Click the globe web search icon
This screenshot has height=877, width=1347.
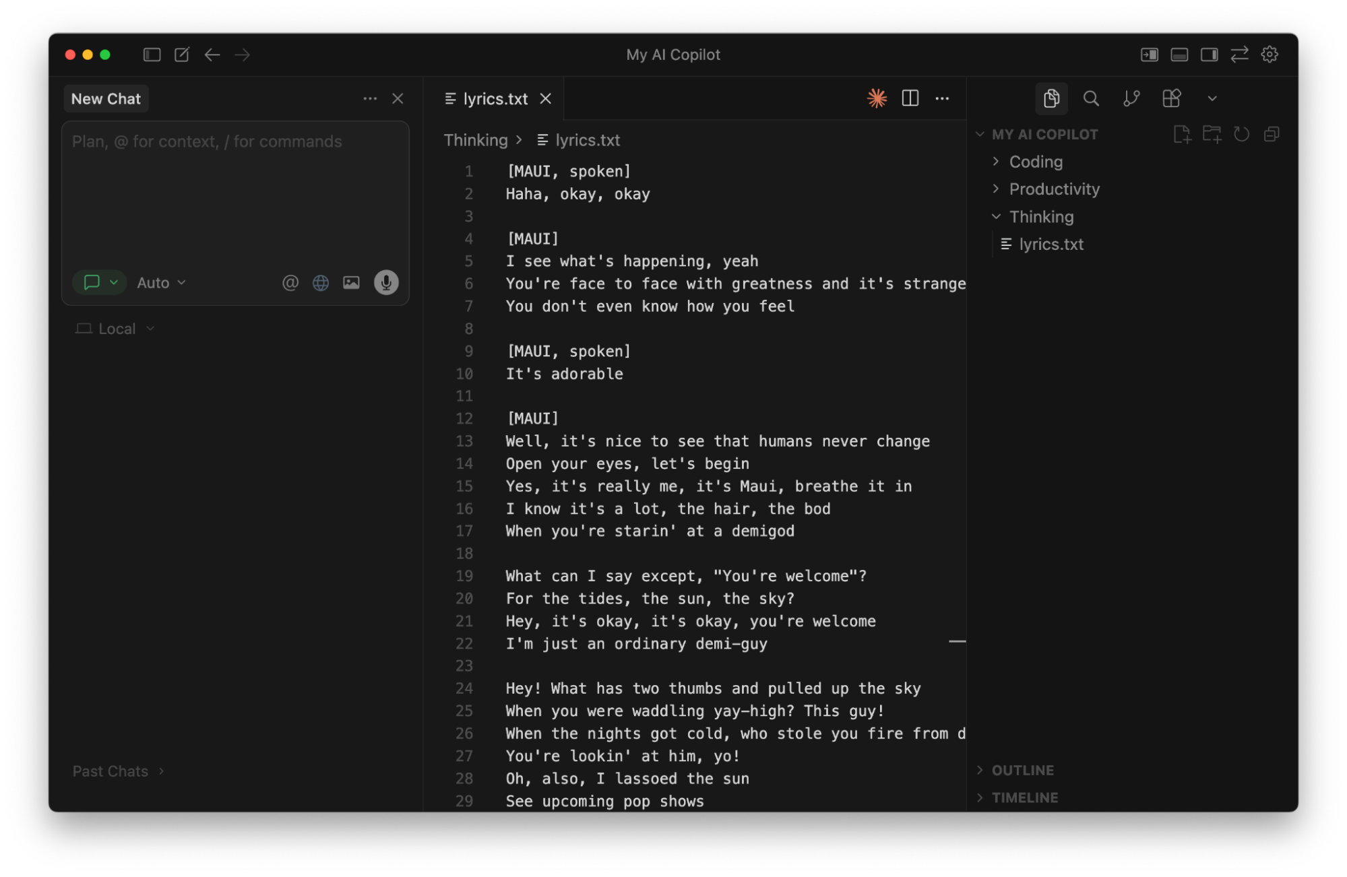pyautogui.click(x=321, y=282)
